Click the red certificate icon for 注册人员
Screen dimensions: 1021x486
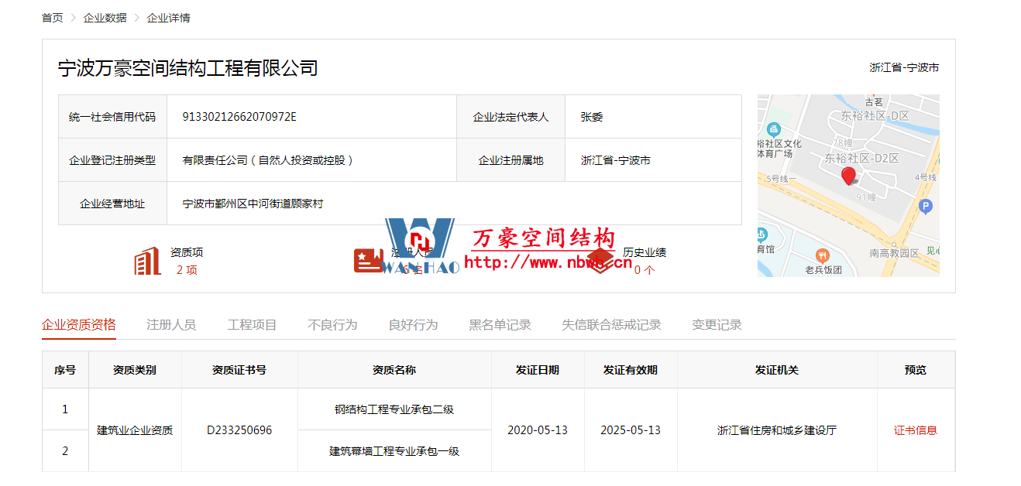[367, 261]
